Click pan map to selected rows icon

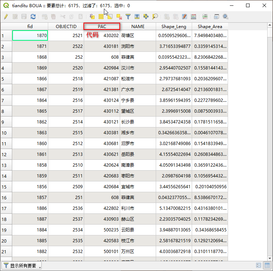click(146, 17)
